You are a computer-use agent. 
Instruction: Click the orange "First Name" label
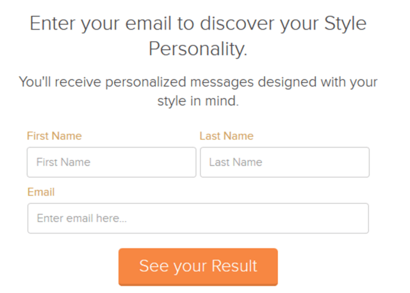tap(54, 136)
